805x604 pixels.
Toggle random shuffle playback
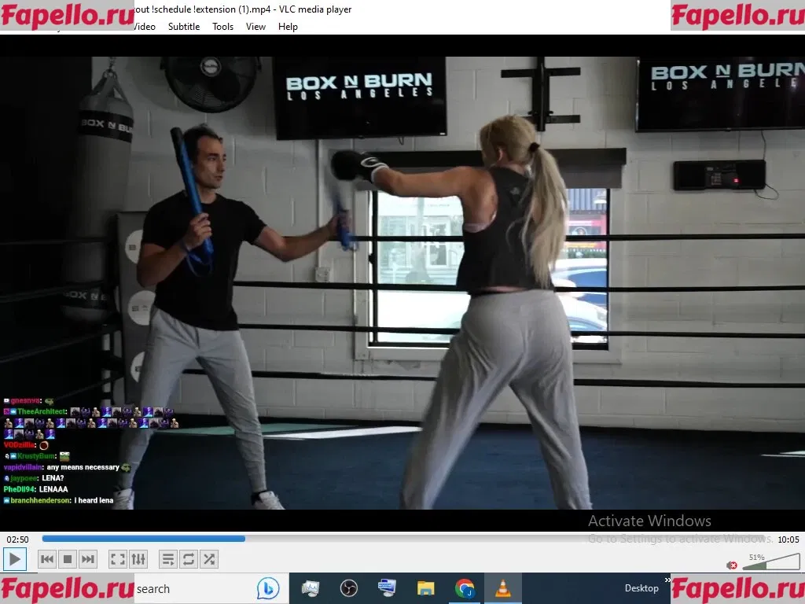(209, 559)
